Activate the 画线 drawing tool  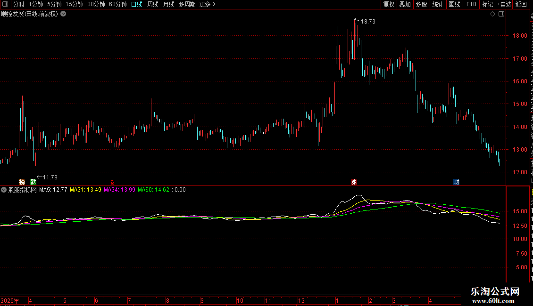(x=455, y=4)
